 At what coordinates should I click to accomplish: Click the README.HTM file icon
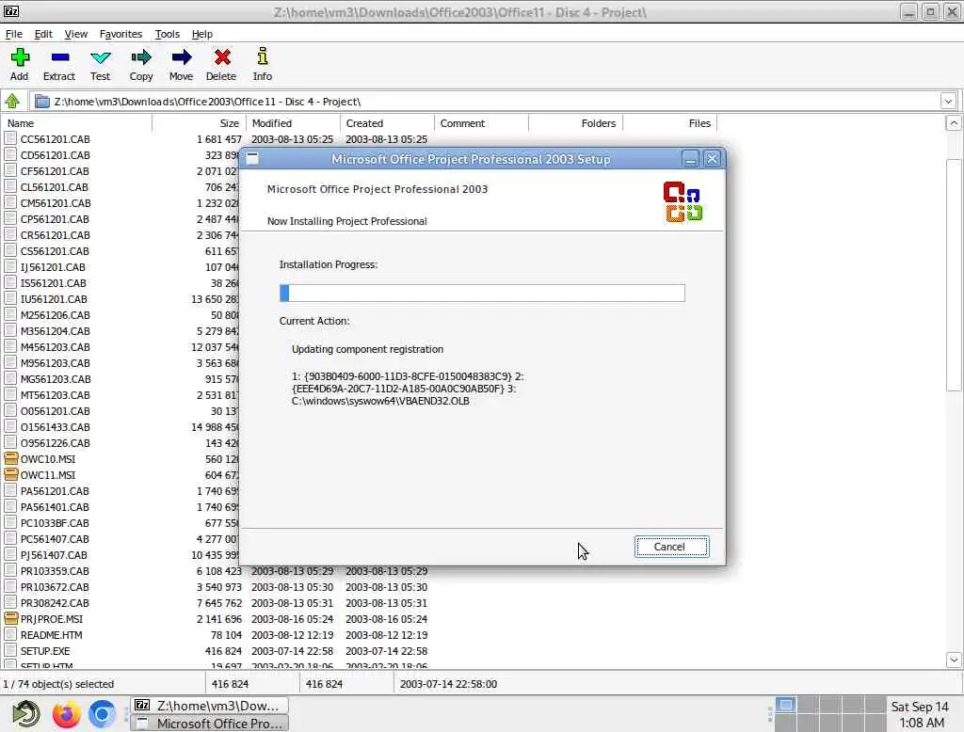(10, 634)
